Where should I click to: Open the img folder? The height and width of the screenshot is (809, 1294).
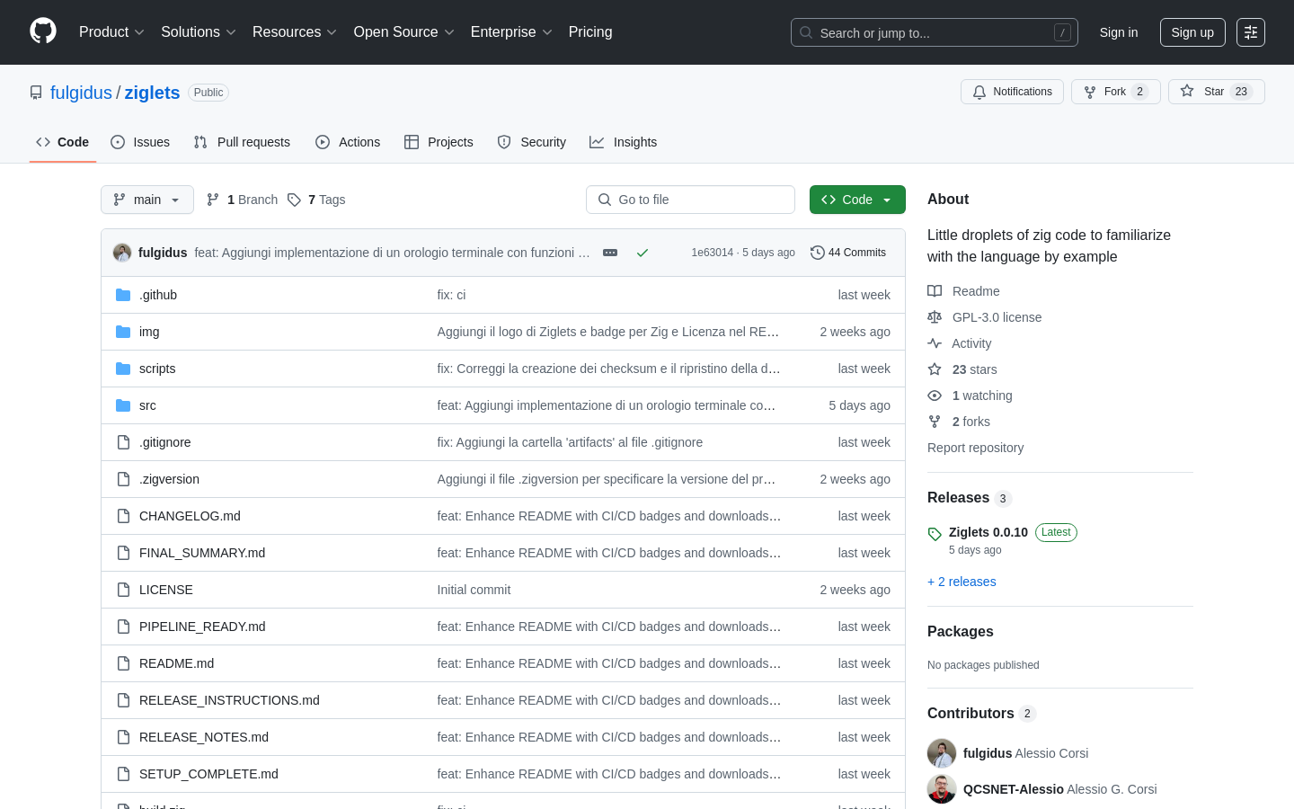[x=149, y=332]
